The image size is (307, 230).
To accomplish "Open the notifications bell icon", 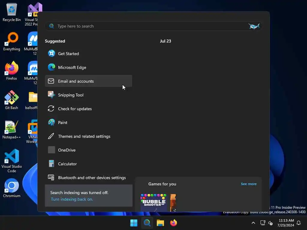I will tap(299, 223).
